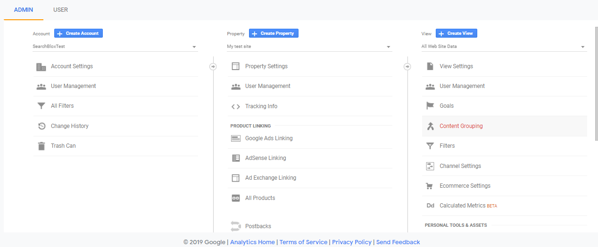Open the All Web Site Data view dropdown

click(x=504, y=47)
